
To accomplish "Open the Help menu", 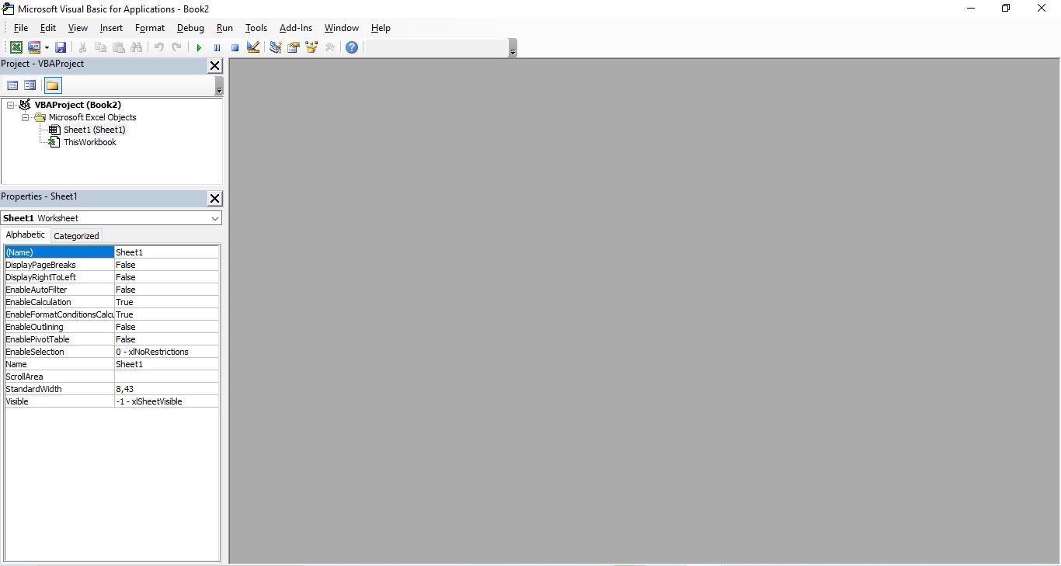I will pos(381,28).
